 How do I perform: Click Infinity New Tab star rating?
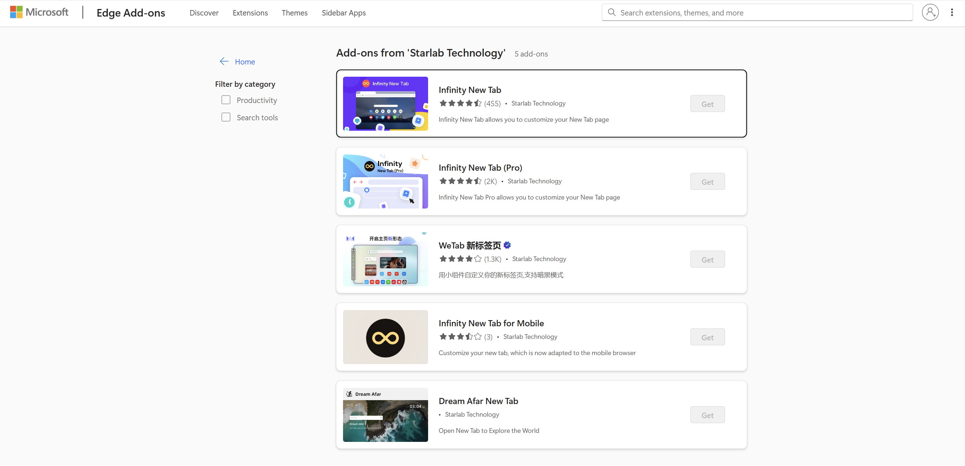[461, 103]
